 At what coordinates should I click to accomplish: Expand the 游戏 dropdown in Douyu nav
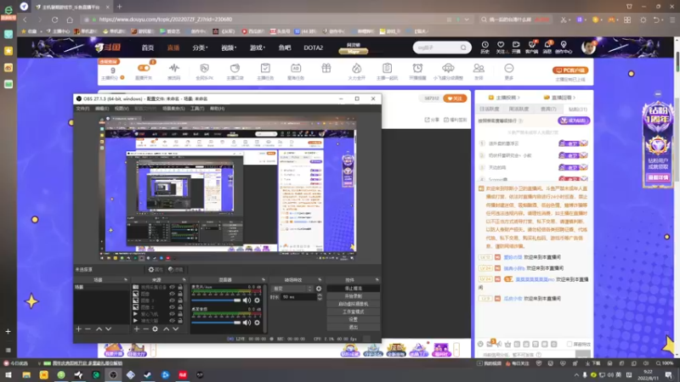[x=258, y=48]
